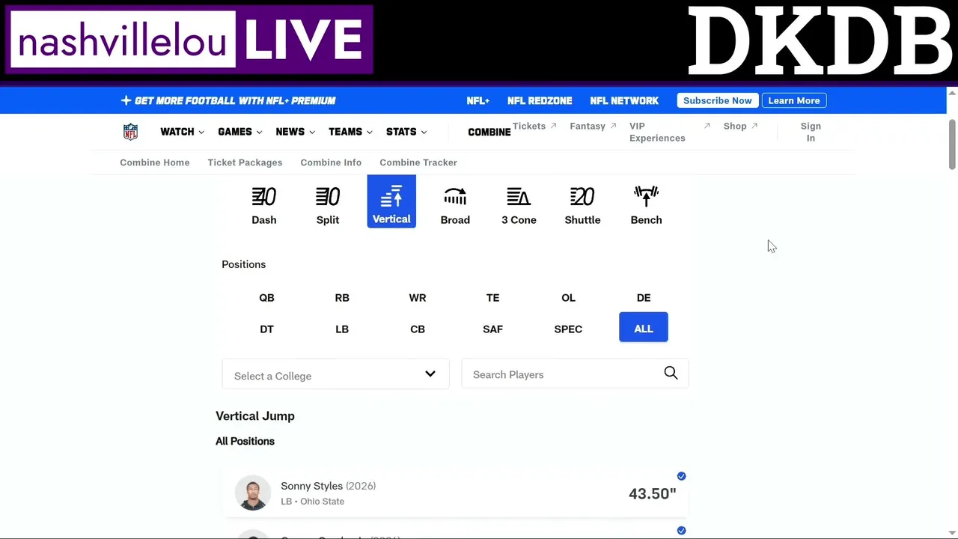Expand the NEWS menu
Screen dimensions: 958x539
[x=295, y=132]
